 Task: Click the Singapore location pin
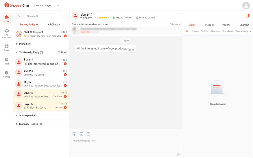tap(81, 18)
